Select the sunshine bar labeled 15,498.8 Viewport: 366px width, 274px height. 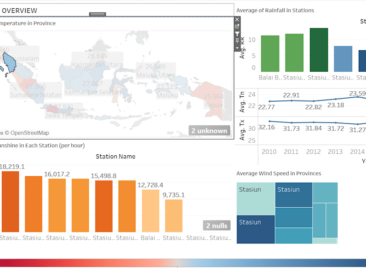click(104, 206)
